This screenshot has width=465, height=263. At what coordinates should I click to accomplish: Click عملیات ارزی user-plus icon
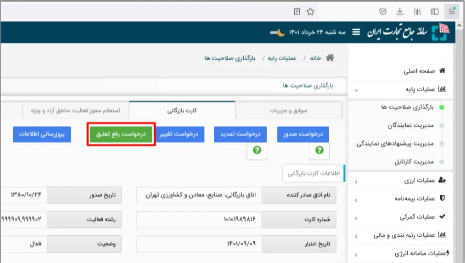coord(442,180)
